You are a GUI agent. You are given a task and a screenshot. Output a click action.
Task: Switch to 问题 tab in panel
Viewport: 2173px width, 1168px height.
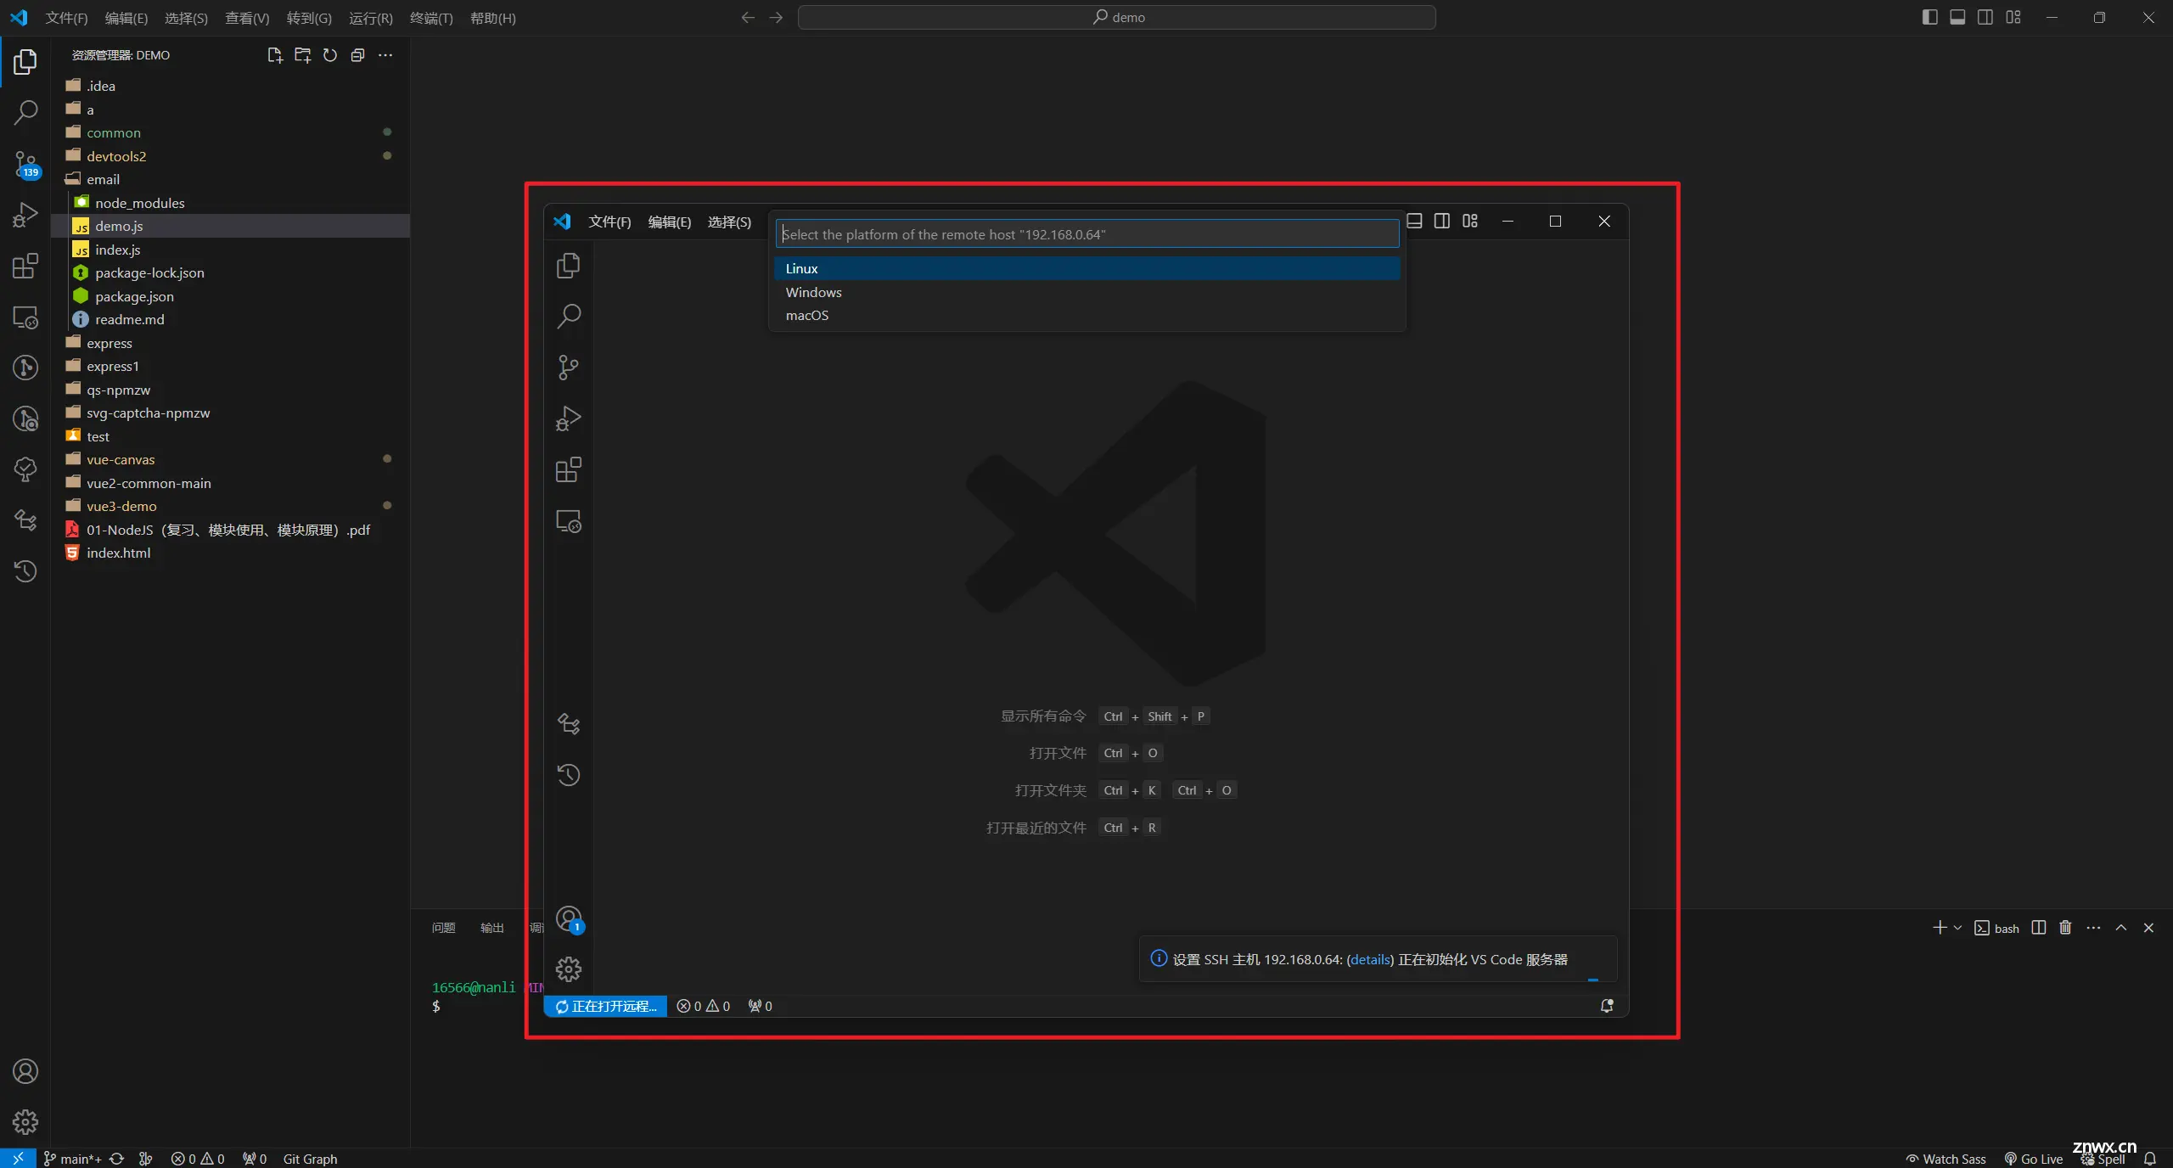[x=443, y=928]
